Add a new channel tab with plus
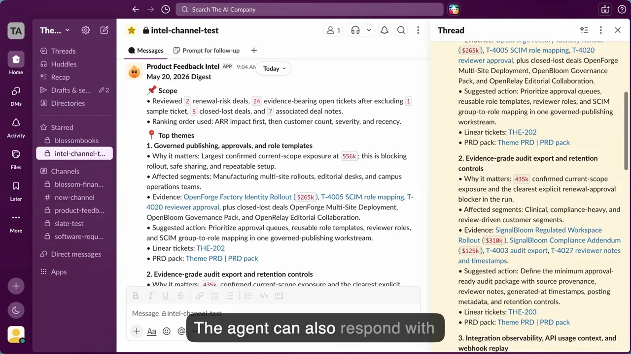This screenshot has width=631, height=354. (x=254, y=50)
